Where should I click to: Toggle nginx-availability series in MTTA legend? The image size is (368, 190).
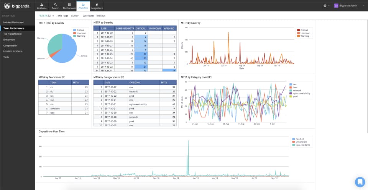(x=300, y=93)
